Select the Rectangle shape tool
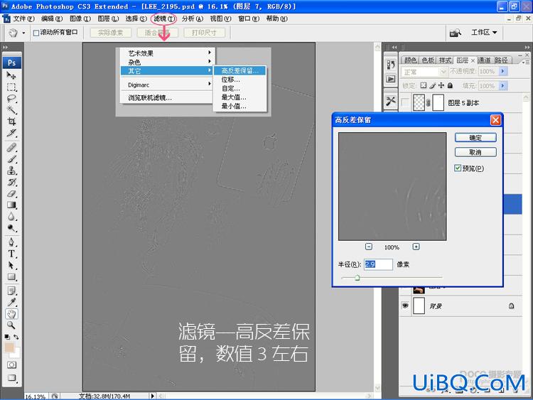This screenshot has width=533, height=400. [11, 276]
